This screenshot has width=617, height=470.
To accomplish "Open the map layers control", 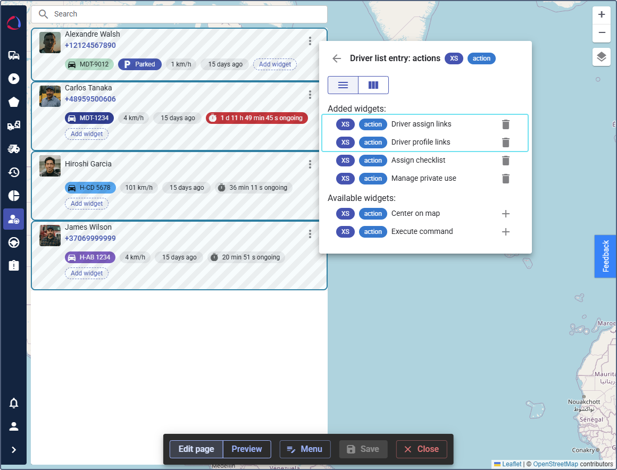I will (x=601, y=57).
